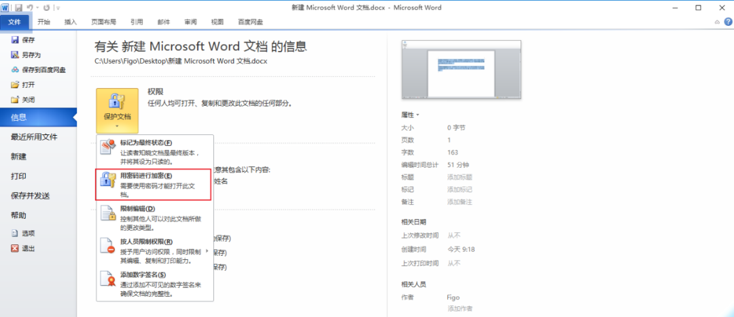734x317 pixels.
Task: Click the 添加作者 field
Action: pyautogui.click(x=459, y=309)
